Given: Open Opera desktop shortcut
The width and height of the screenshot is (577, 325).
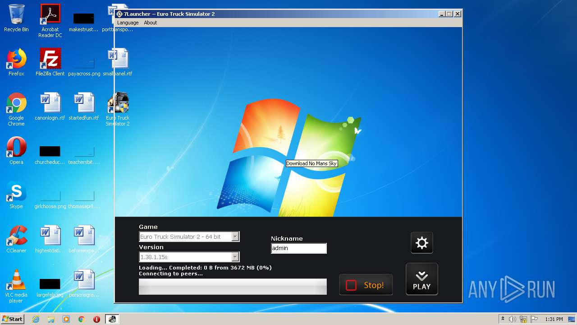Looking at the screenshot, I should pos(16,151).
